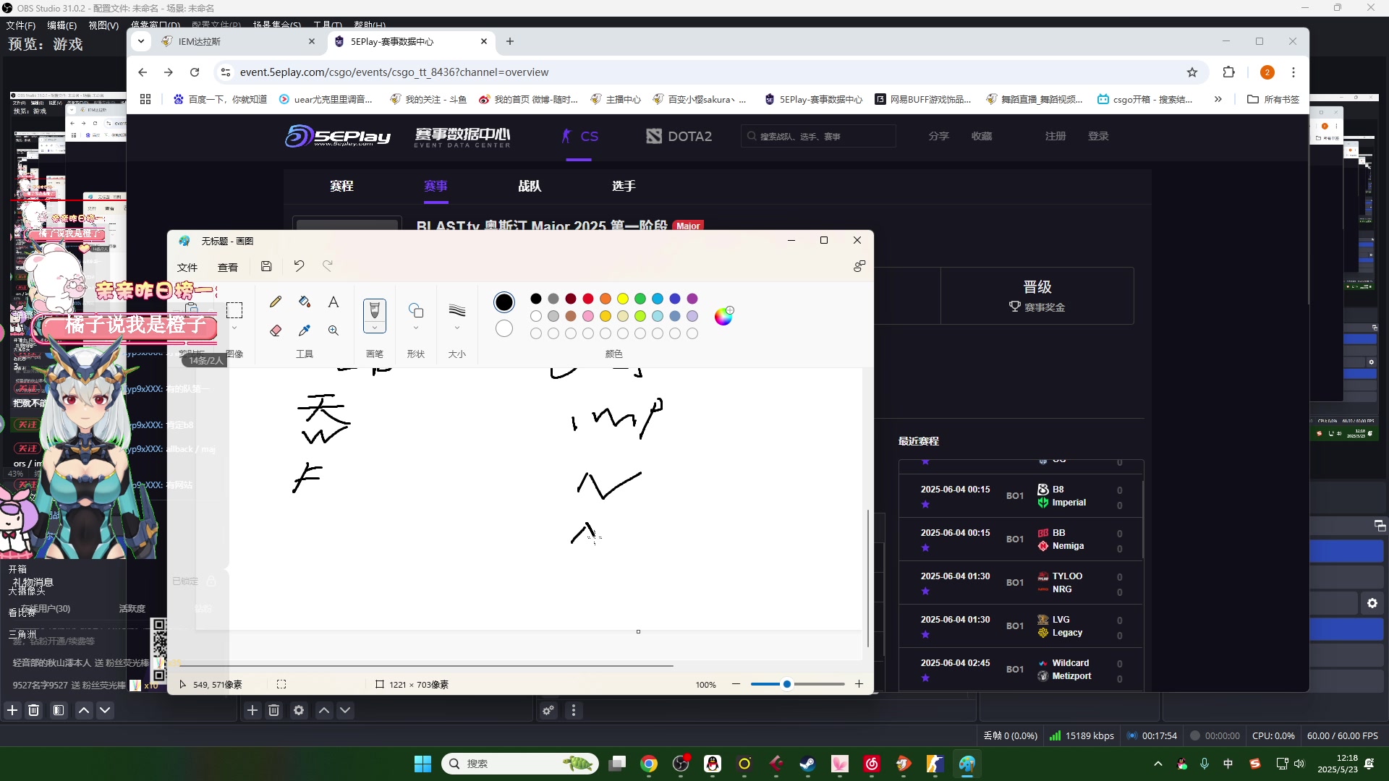Image resolution: width=1389 pixels, height=781 pixels.
Task: Bookmark this page with the star icon
Action: coord(1192,72)
